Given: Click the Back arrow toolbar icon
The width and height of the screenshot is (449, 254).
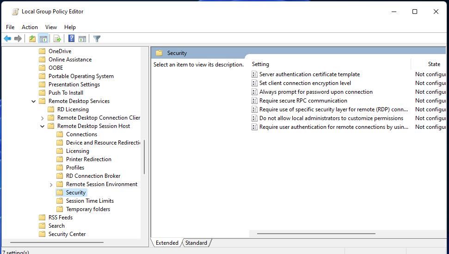Looking at the screenshot, I should [7, 38].
